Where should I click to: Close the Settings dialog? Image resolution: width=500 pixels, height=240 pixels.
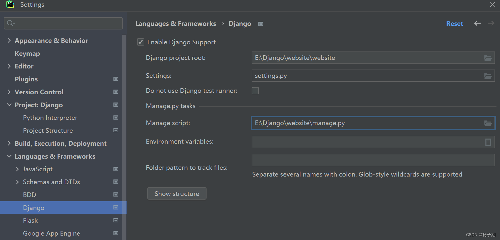(493, 4)
